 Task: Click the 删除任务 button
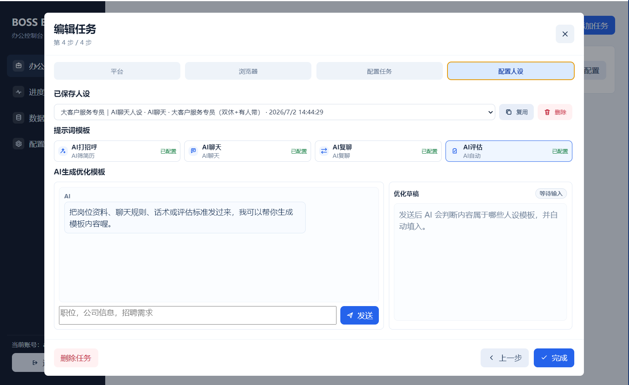coord(76,358)
